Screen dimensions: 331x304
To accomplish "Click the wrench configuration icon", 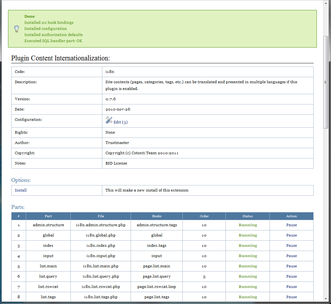I will tap(109, 120).
